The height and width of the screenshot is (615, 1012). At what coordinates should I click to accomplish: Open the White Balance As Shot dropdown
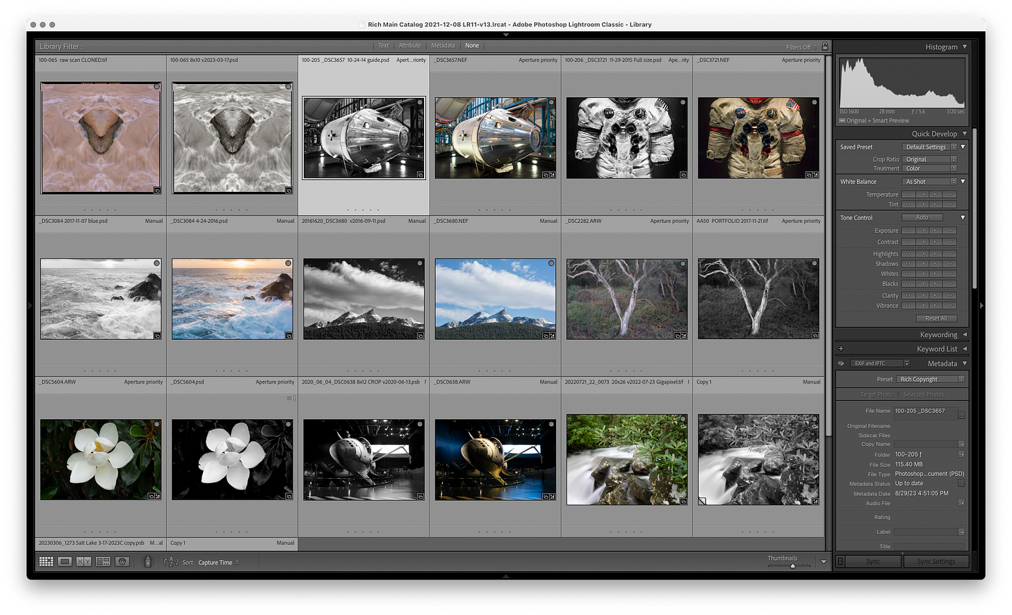(929, 181)
